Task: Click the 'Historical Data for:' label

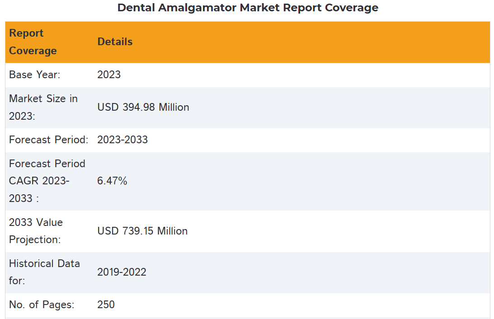Action: 44,272
